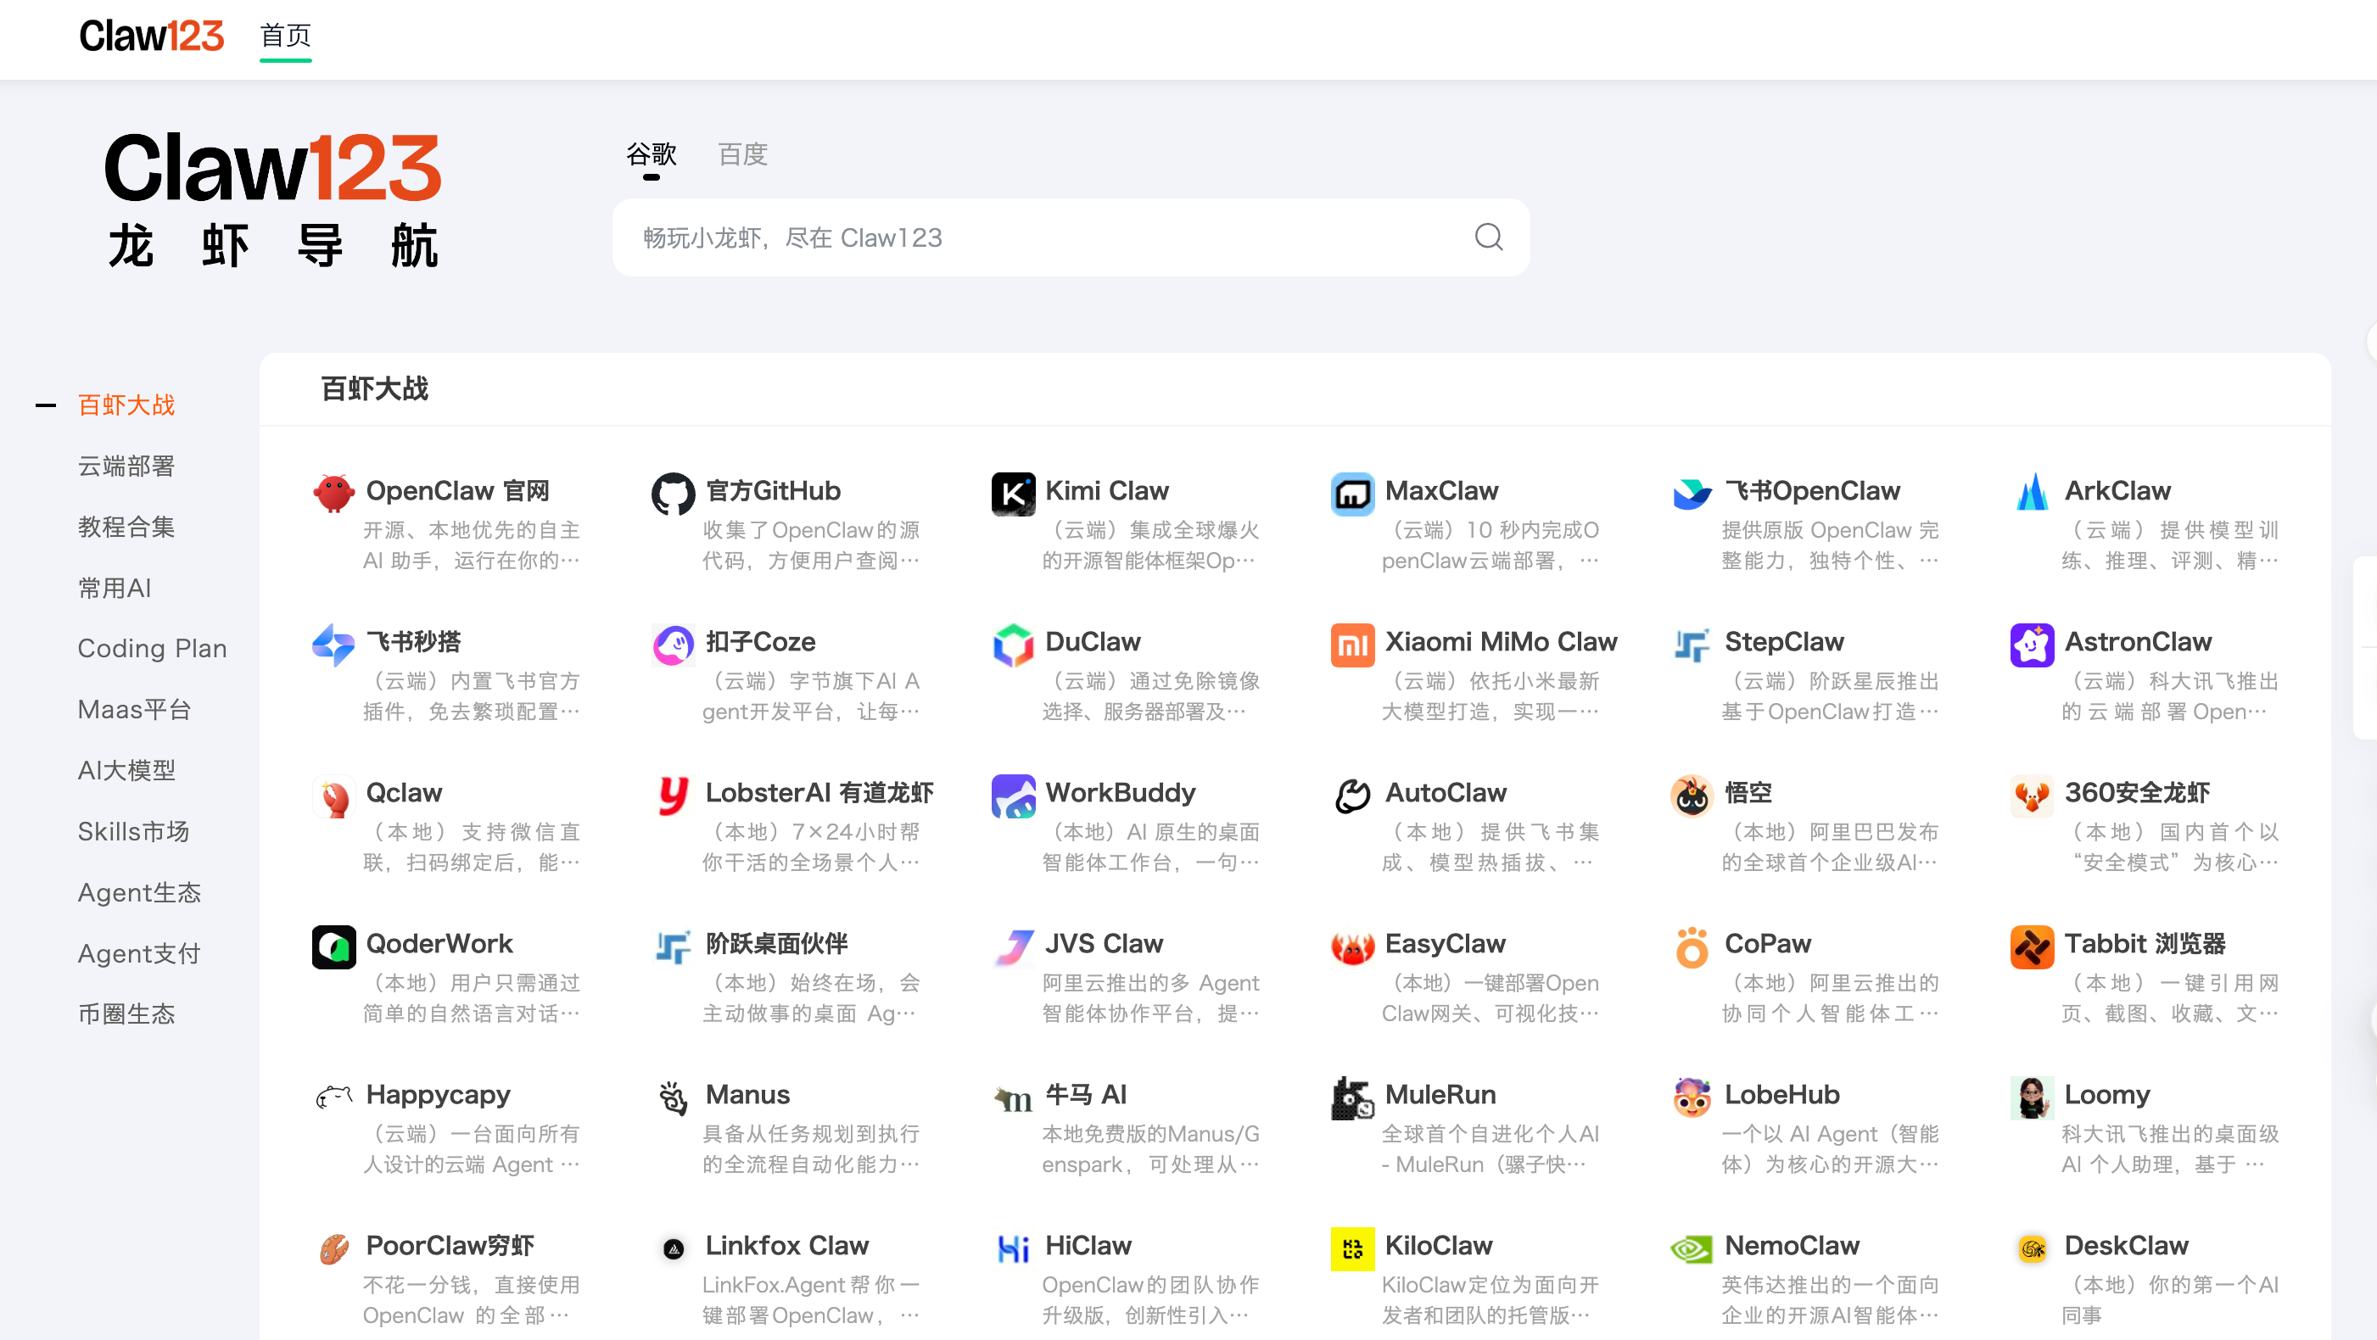Image resolution: width=2377 pixels, height=1340 pixels.
Task: Click the Kimi Claw black K icon
Action: pos(1012,494)
